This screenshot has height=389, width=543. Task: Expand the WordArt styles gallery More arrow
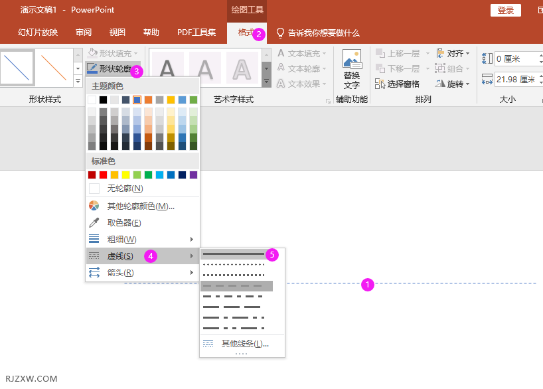coord(266,82)
